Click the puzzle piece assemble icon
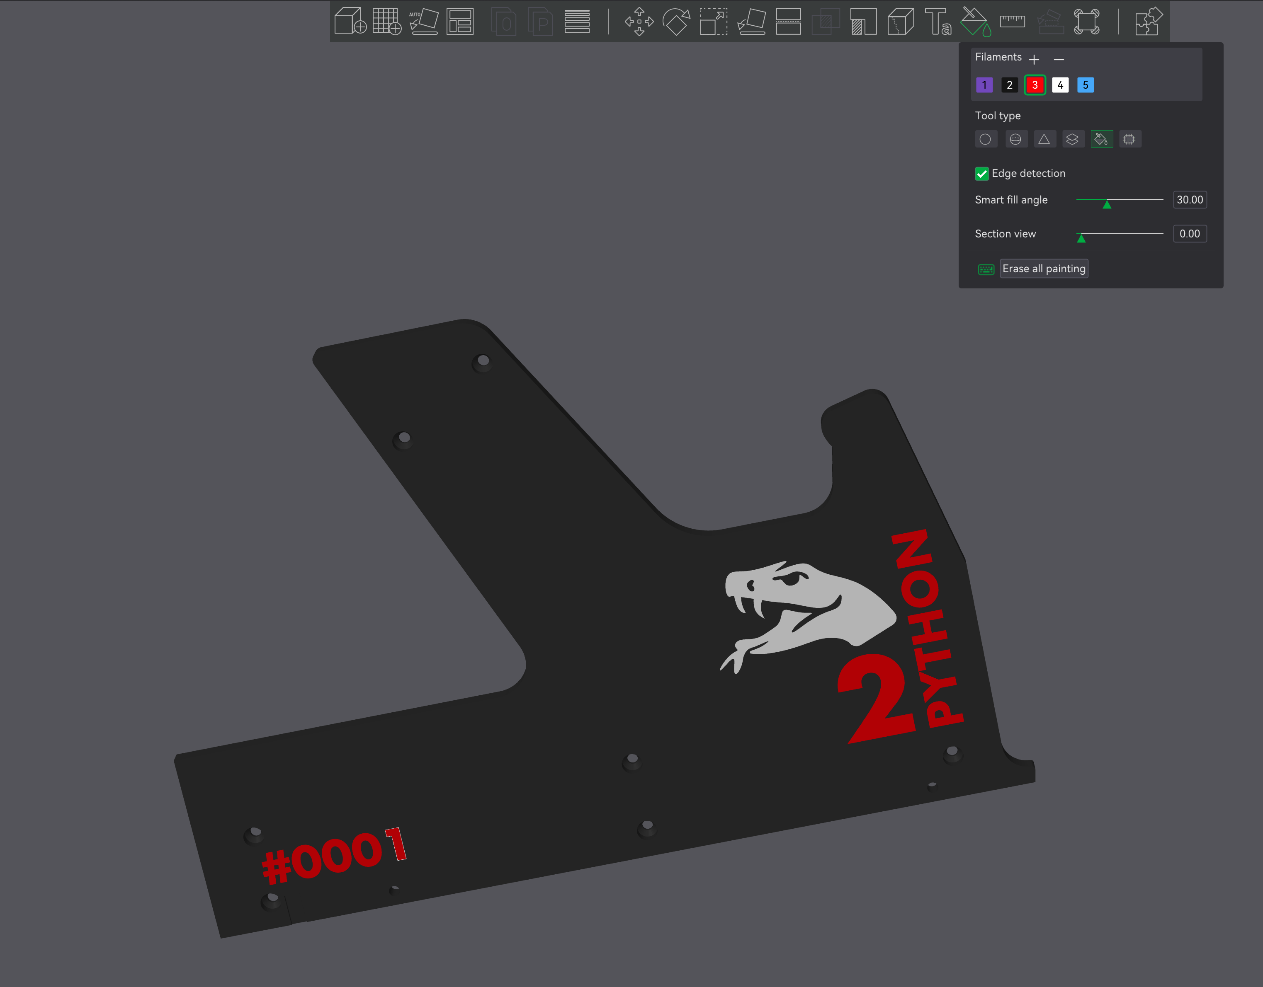The image size is (1263, 987). tap(1149, 22)
